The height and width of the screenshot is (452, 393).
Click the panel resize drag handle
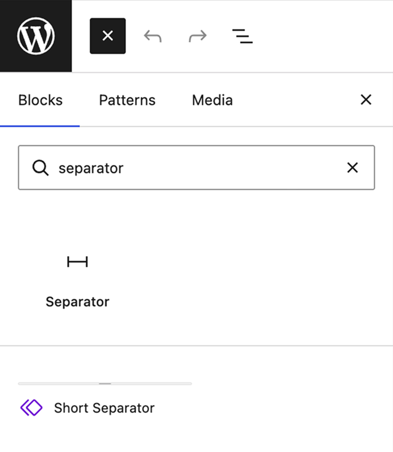[x=104, y=384]
